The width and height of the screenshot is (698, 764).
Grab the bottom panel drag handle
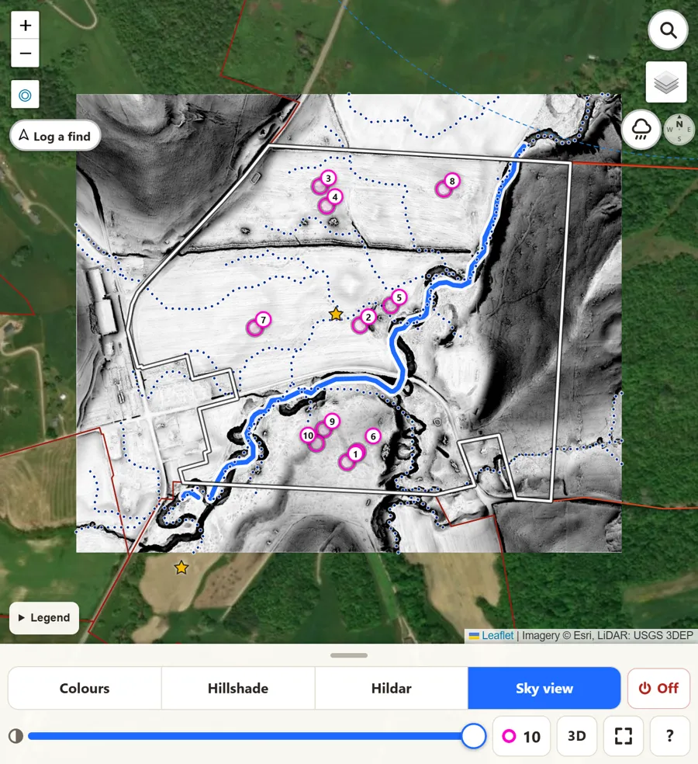348,655
